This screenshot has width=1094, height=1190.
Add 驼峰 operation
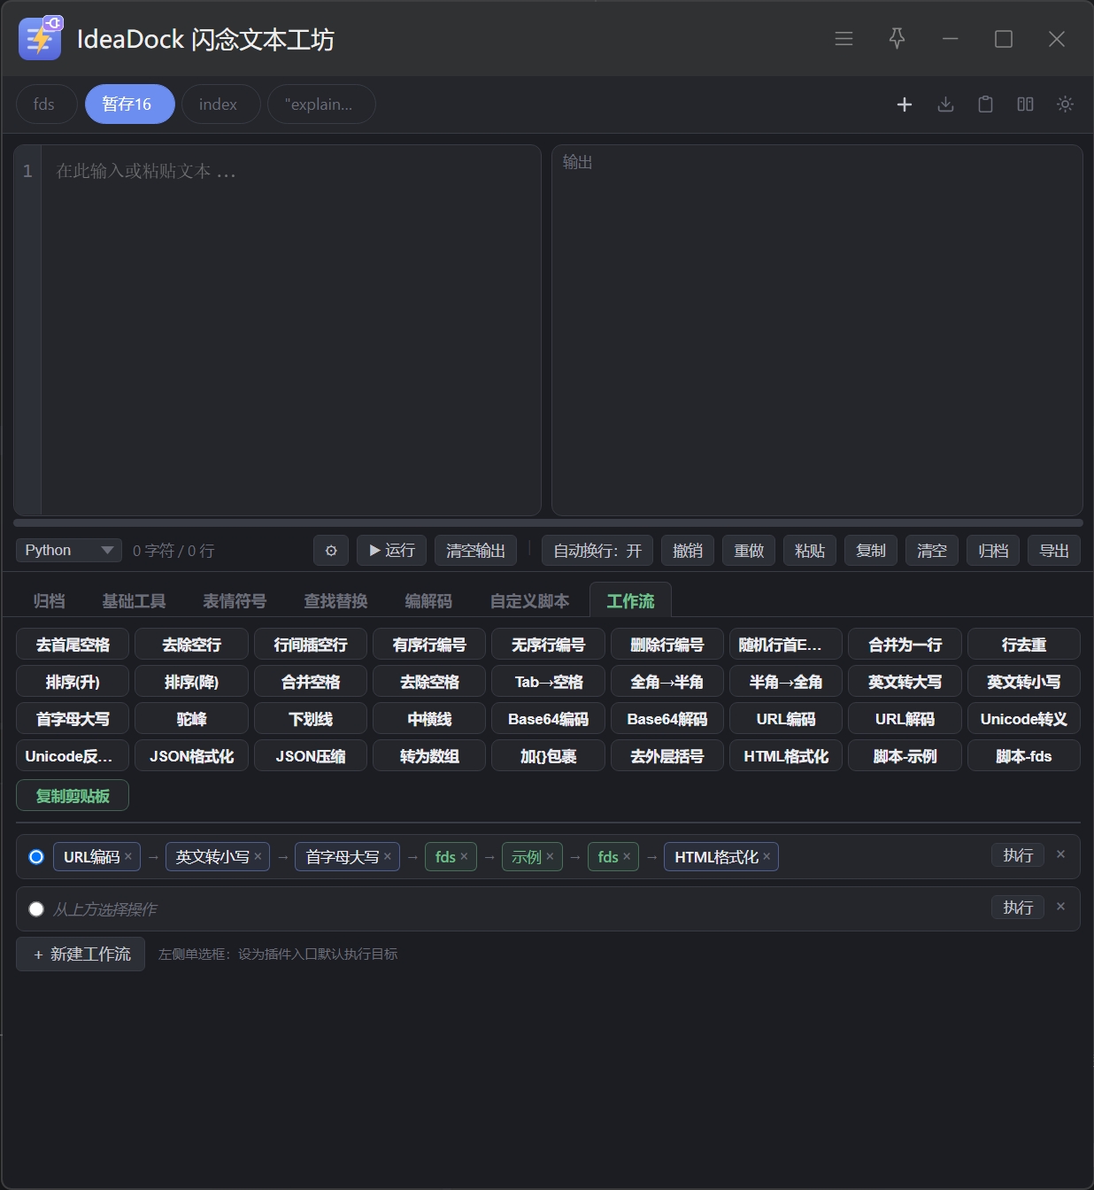(191, 719)
